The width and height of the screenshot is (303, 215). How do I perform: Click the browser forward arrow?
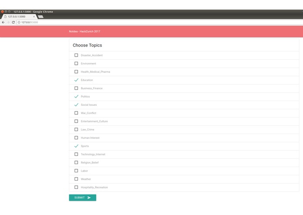tap(8, 22)
